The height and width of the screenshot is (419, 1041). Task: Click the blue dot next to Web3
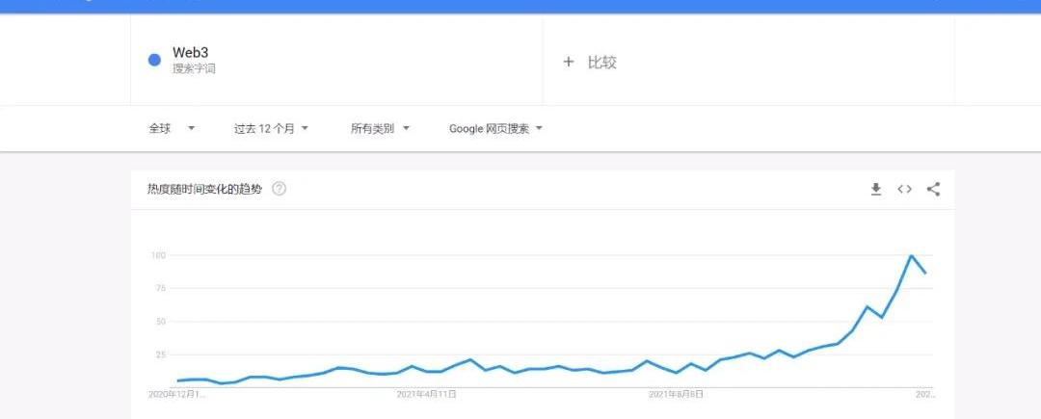coord(154,60)
